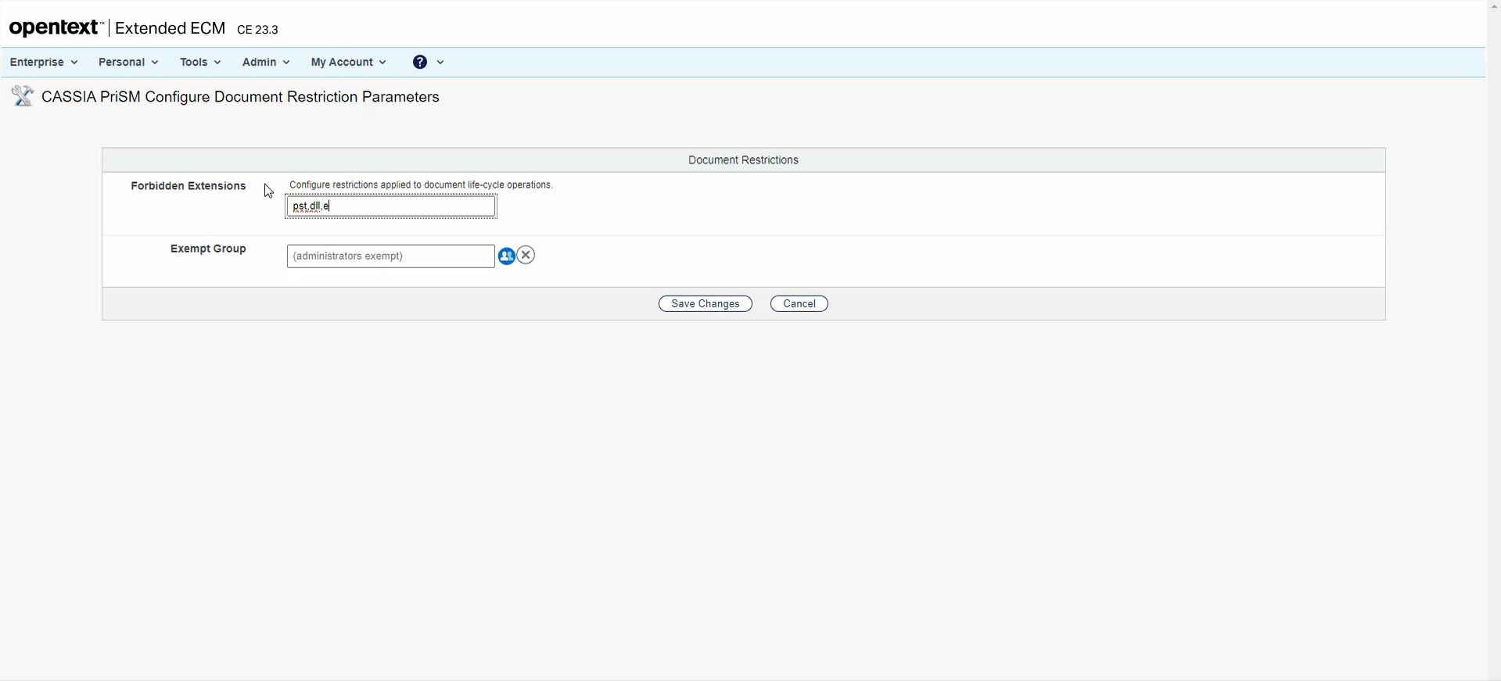
Task: Open the group picker beside Exempt Group
Action: pos(506,256)
